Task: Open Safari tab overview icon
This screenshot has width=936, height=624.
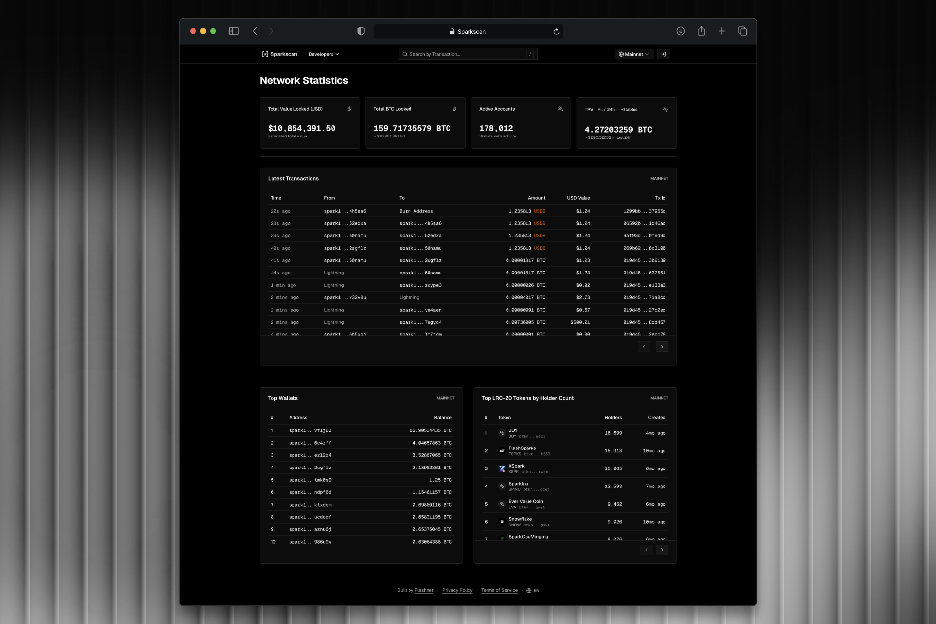Action: click(742, 31)
